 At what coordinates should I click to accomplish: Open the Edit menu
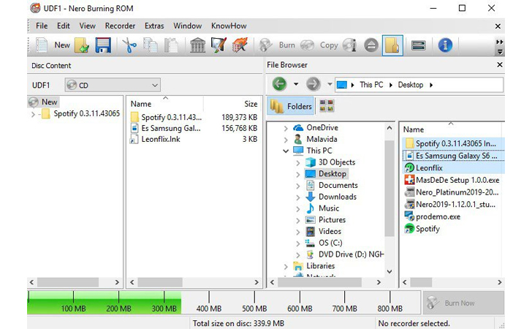click(x=63, y=26)
